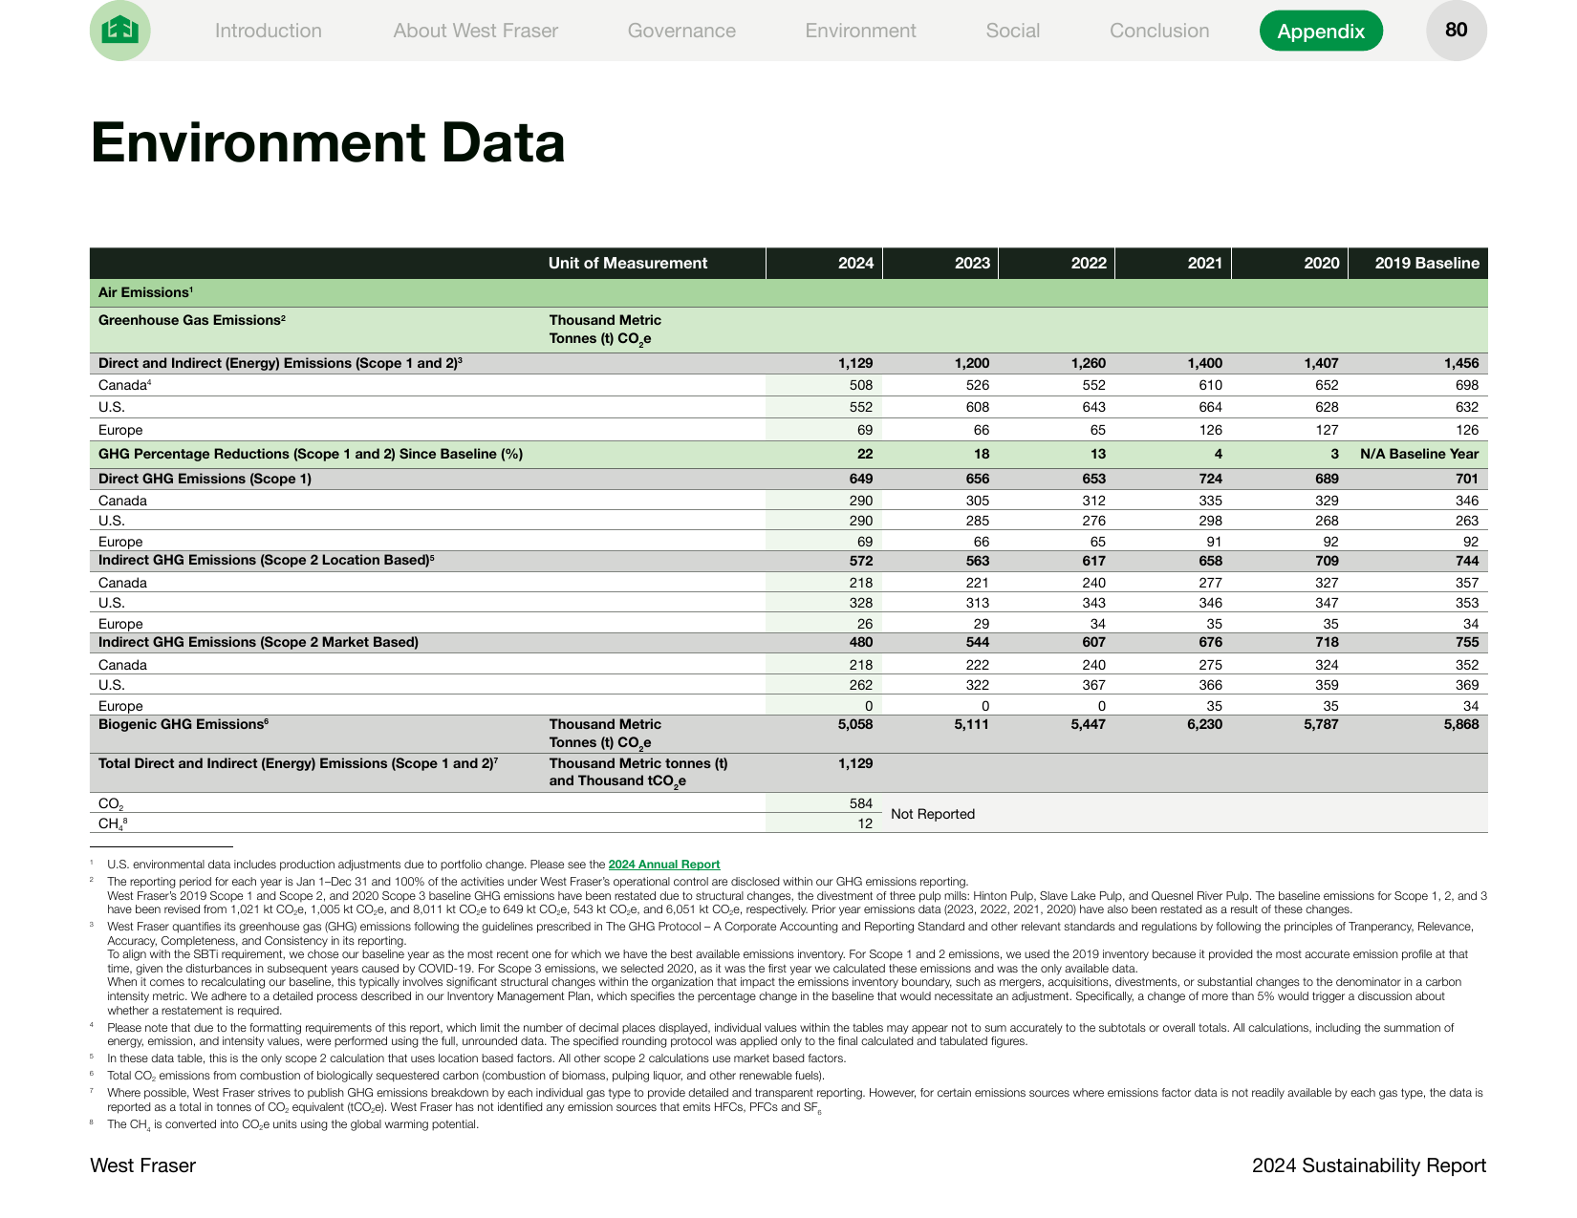Click the page number 80 badge
The height and width of the screenshot is (1218, 1577).
click(1457, 31)
